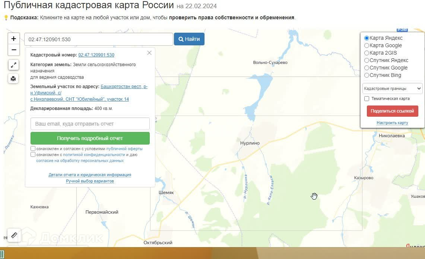Click Кахновка label on the map

(39, 207)
